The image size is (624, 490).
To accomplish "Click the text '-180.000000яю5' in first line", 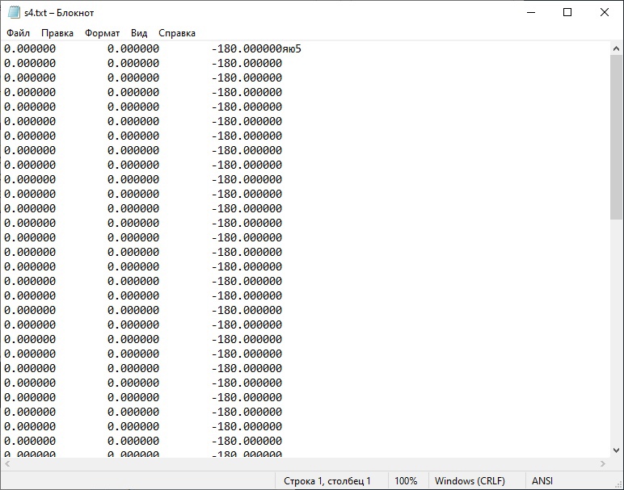I will click(256, 49).
